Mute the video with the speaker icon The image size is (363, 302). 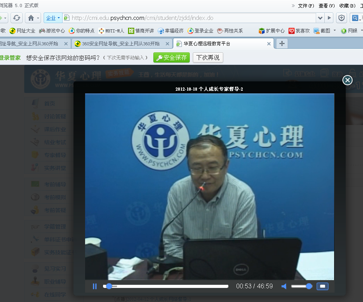pyautogui.click(x=284, y=286)
